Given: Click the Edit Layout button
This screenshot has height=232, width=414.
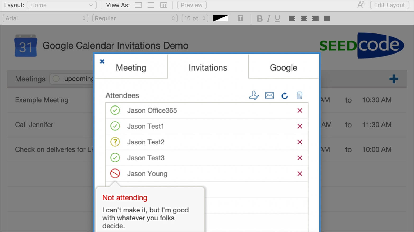Looking at the screenshot, I should tap(389, 5).
